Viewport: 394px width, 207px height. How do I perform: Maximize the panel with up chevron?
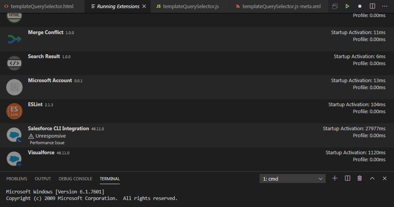click(372, 178)
